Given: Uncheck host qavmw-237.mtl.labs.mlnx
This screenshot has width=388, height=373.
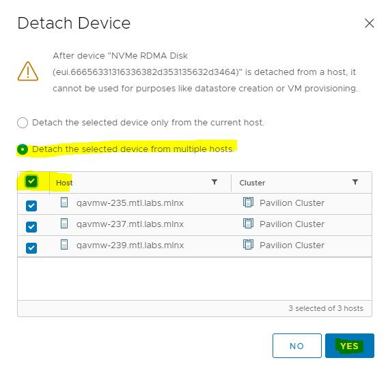Looking at the screenshot, I should [31, 227].
